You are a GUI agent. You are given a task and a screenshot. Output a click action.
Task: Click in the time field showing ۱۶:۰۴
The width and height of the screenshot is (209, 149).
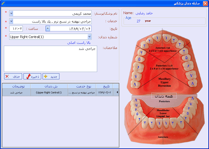[16, 28]
